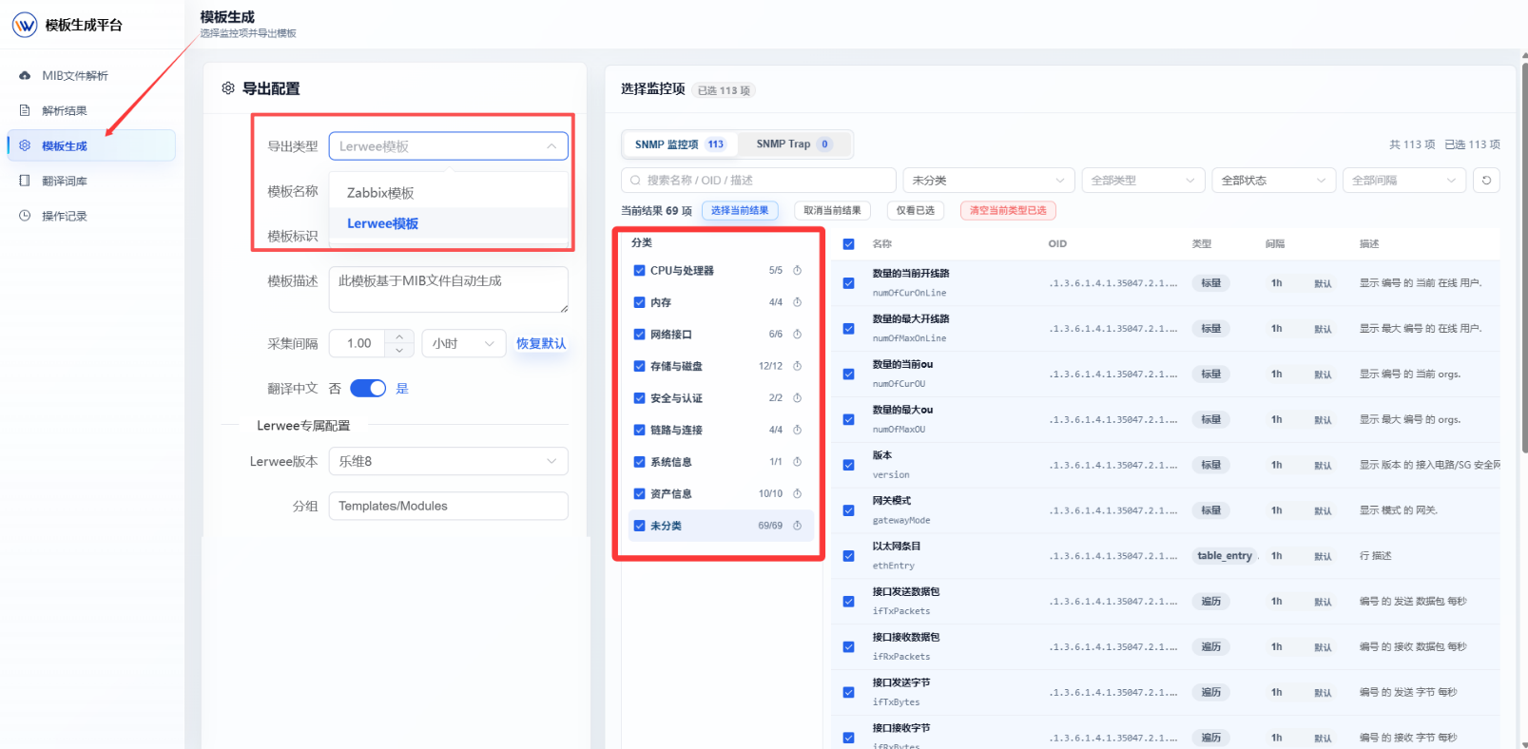Uncheck the 网络接口 category checkbox
This screenshot has width=1528, height=749.
click(639, 334)
